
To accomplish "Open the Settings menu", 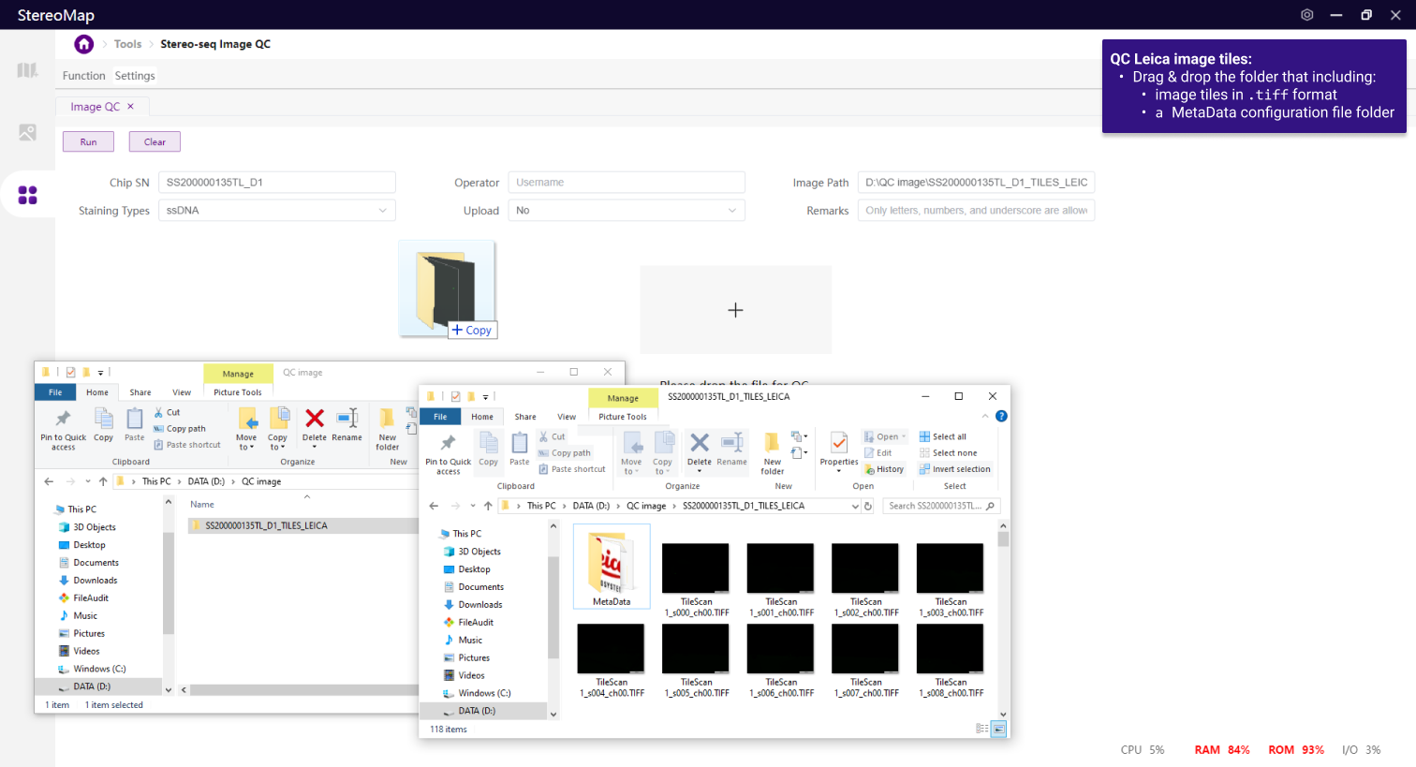I will point(135,76).
